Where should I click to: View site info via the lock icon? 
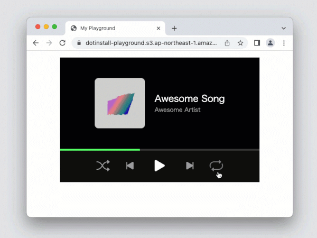79,43
